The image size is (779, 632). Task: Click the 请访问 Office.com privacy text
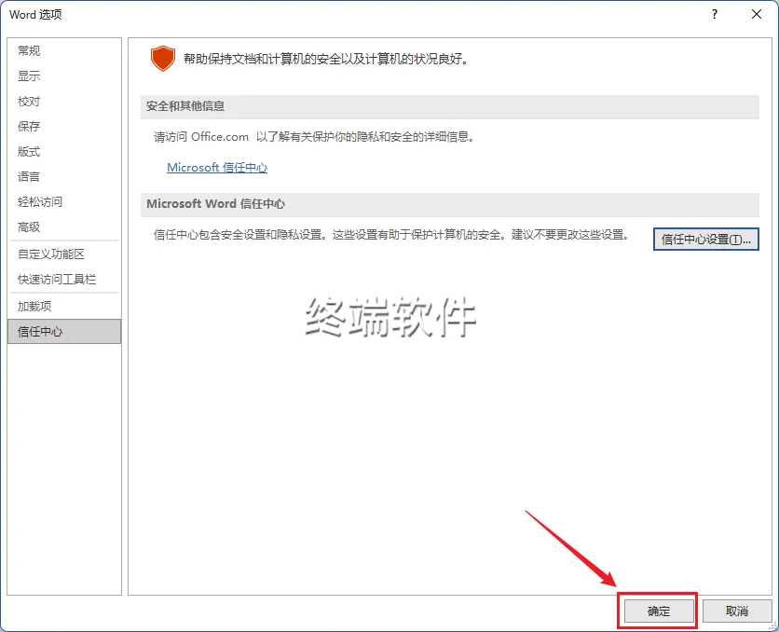pyautogui.click(x=315, y=137)
